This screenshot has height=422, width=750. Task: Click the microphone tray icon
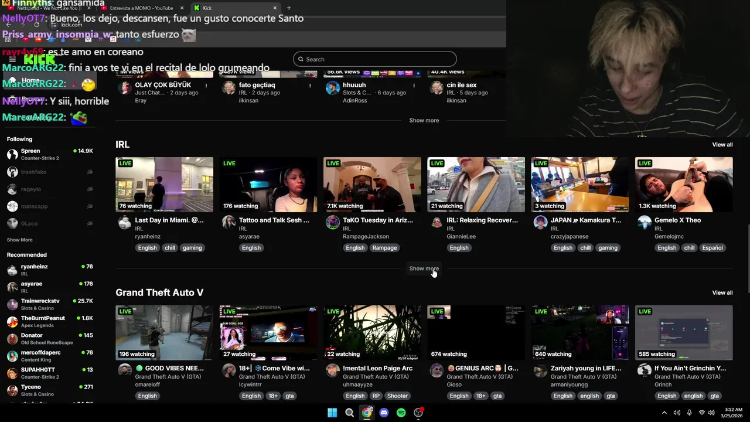(x=689, y=413)
